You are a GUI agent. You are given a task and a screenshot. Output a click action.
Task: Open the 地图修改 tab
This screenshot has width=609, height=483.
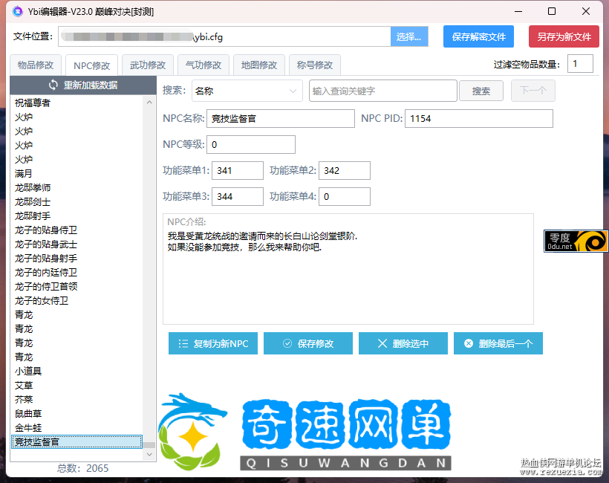click(x=258, y=65)
